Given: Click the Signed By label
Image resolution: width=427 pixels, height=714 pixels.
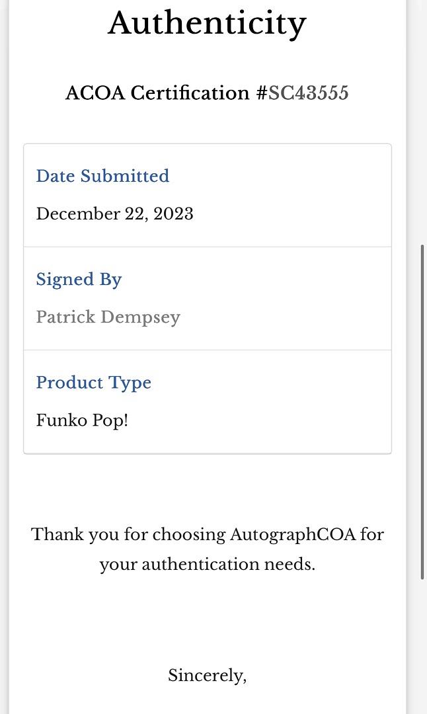Looking at the screenshot, I should (79, 279).
